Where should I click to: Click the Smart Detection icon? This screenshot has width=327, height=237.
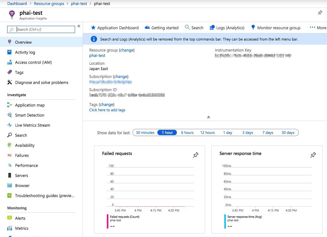coord(9,115)
